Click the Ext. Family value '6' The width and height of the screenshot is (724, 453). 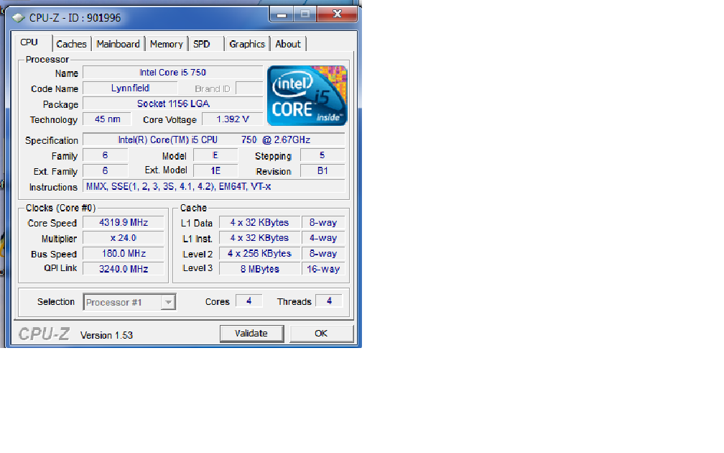click(106, 171)
